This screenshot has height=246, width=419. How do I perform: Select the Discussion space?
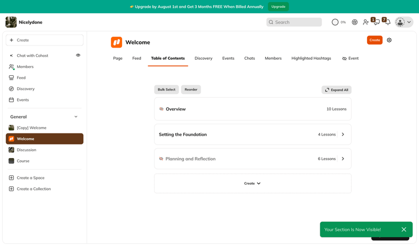[x=45, y=150]
